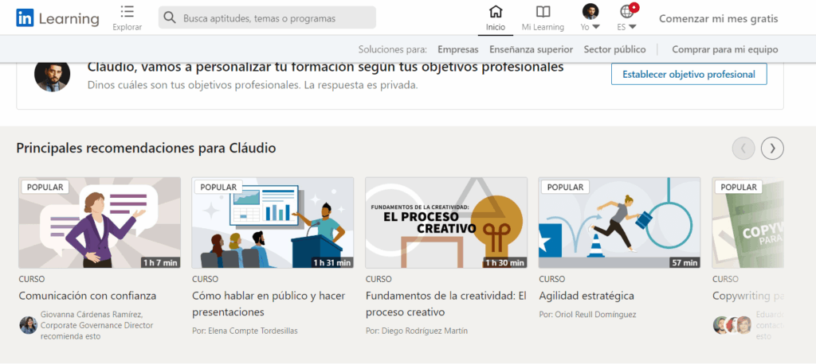
Task: Open El Proceso Creativo course thumbnail
Action: (446, 223)
